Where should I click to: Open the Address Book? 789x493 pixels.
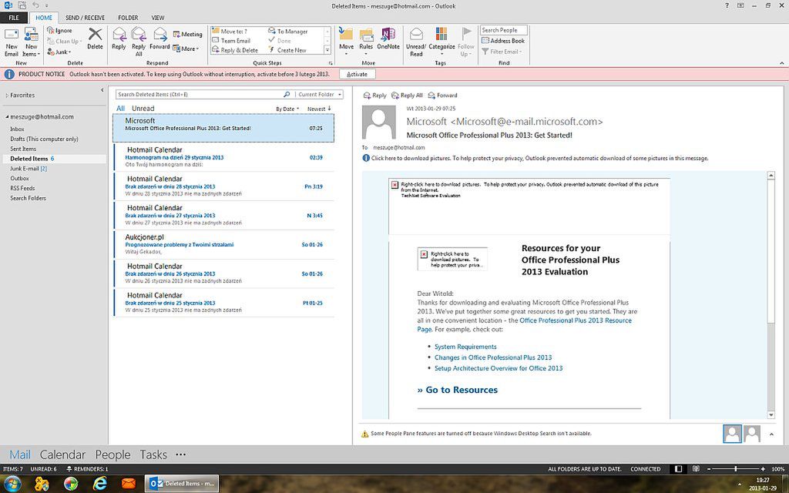pyautogui.click(x=503, y=41)
